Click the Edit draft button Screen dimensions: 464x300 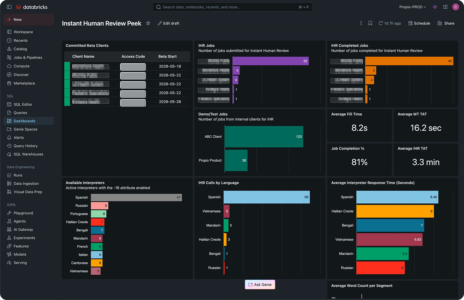click(169, 23)
